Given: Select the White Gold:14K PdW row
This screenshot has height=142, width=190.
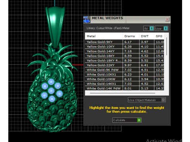Looking at the screenshot, I should 125,88.
